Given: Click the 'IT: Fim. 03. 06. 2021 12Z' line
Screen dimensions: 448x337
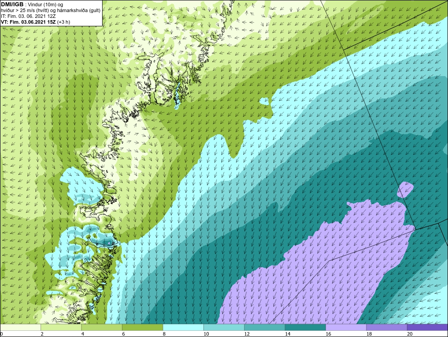Looking at the screenshot, I should 28,16.
